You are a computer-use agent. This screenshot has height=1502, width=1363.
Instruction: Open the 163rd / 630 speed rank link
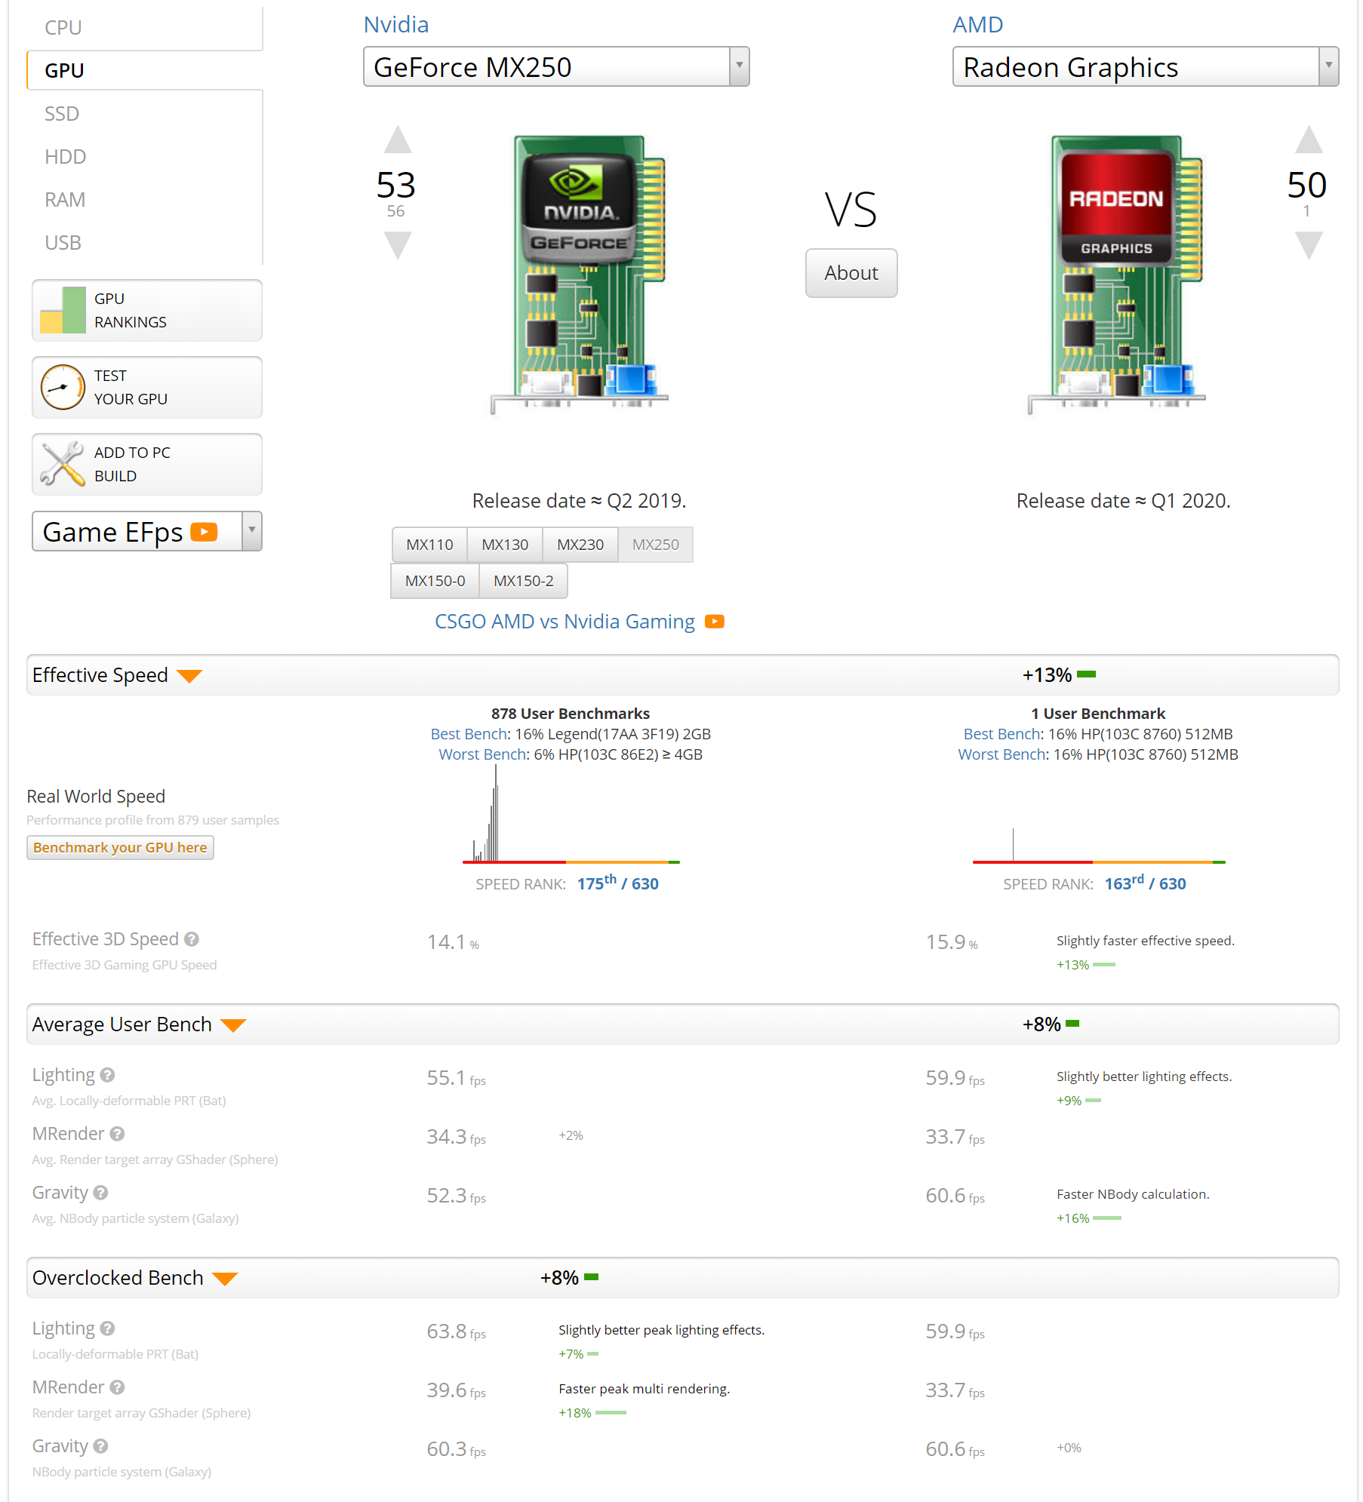(x=1145, y=883)
